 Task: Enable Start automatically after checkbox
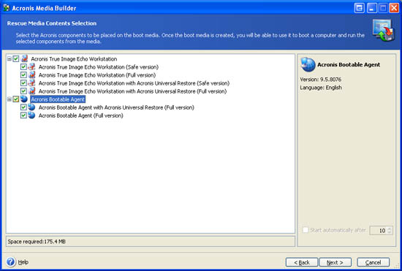point(306,230)
